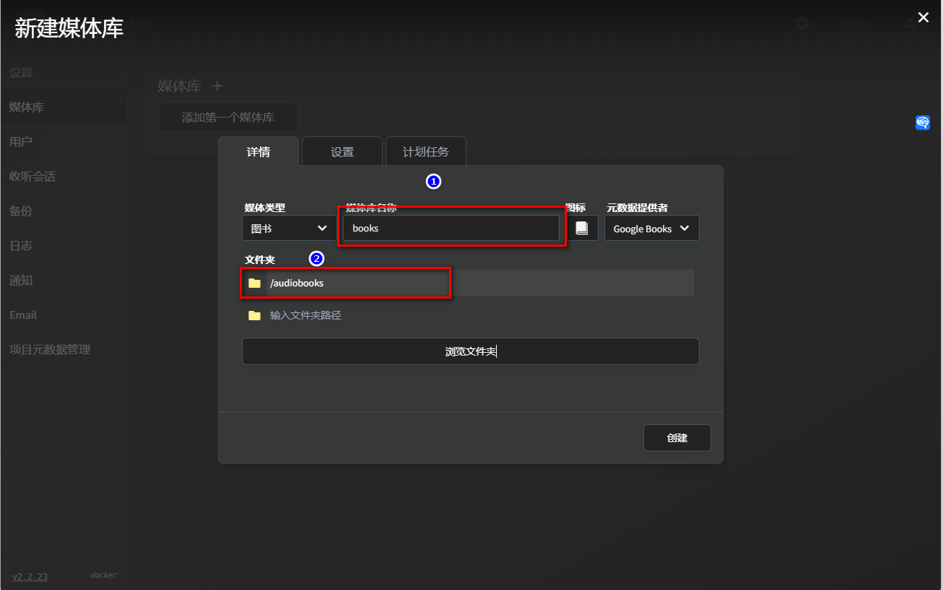Click the book icon picker button

pos(582,228)
